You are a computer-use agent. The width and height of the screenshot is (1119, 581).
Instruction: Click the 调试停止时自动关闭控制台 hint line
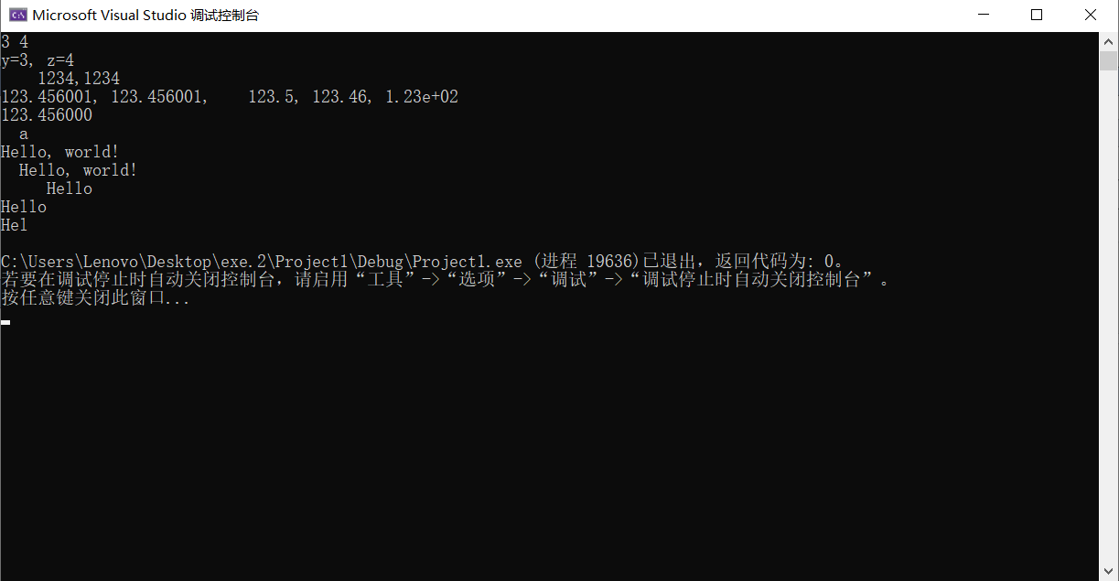(x=446, y=280)
